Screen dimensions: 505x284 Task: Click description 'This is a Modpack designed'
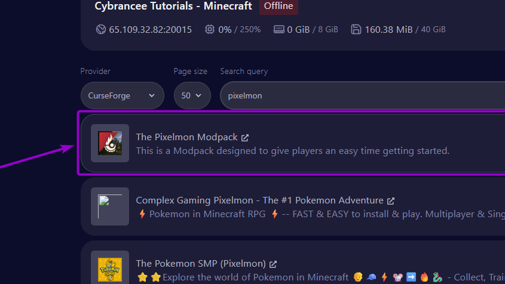pyautogui.click(x=292, y=151)
